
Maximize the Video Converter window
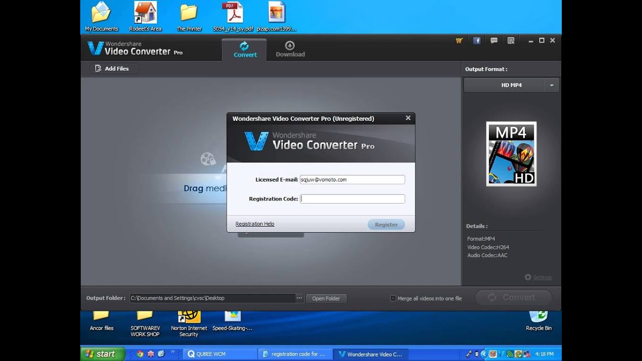coord(542,41)
